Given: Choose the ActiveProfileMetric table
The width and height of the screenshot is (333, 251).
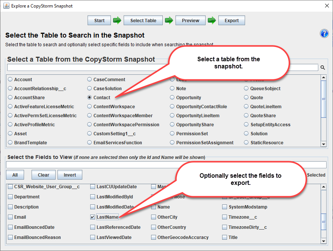Looking at the screenshot, I should 10,124.
